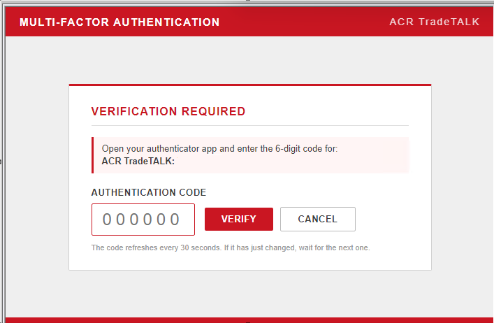Click the red top border of the verification card

coord(250,85)
